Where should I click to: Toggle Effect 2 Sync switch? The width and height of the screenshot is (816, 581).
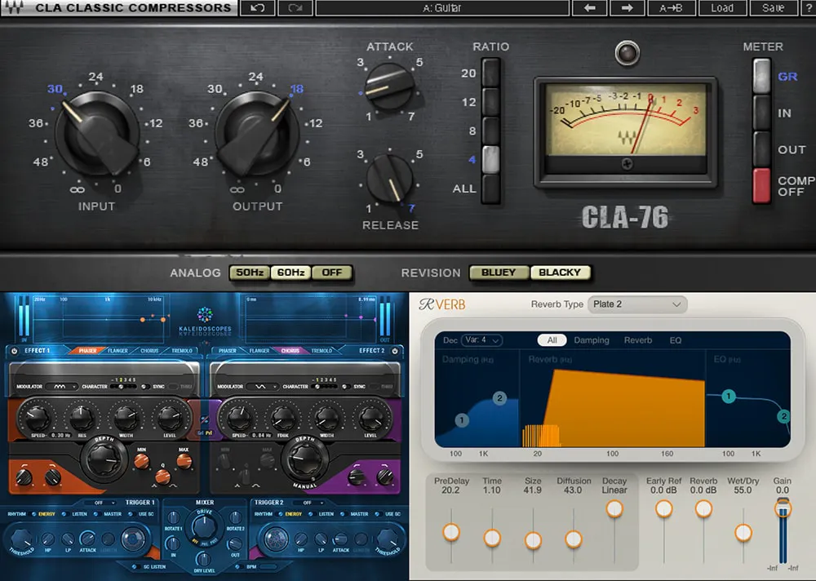[345, 387]
